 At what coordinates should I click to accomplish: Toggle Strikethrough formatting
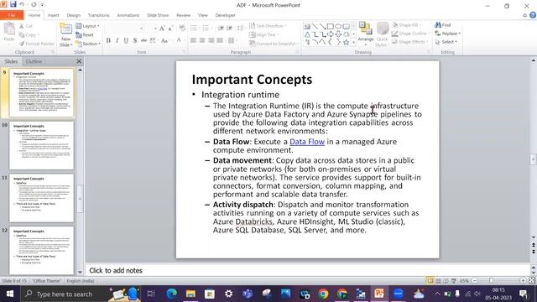coord(143,40)
